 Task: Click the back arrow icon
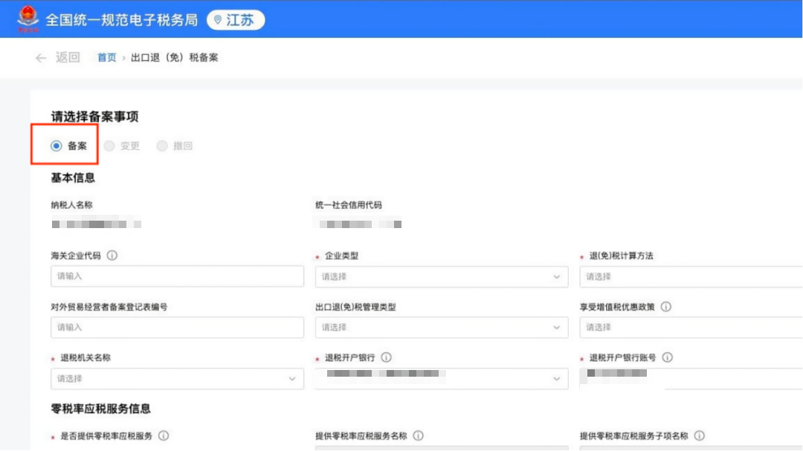tap(41, 58)
